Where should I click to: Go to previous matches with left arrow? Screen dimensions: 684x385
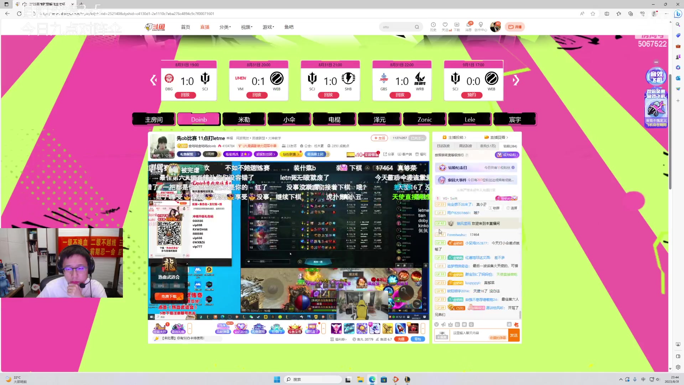pos(154,80)
